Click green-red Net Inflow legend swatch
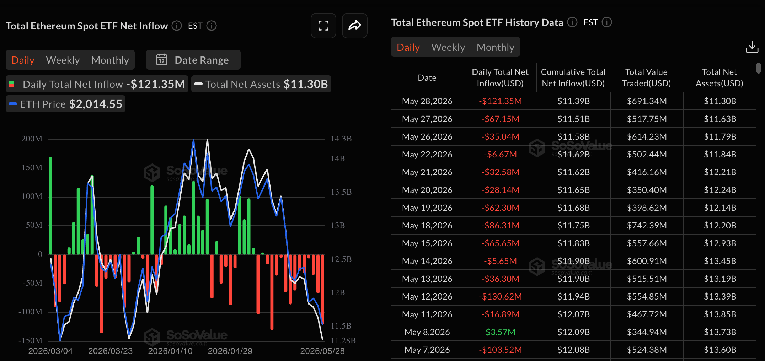Screen dimensions: 765x361 coord(11,84)
